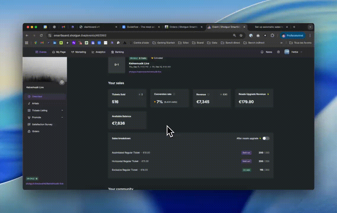Click the Conversion rate info icon
337x213 pixels.
[x=174, y=94]
